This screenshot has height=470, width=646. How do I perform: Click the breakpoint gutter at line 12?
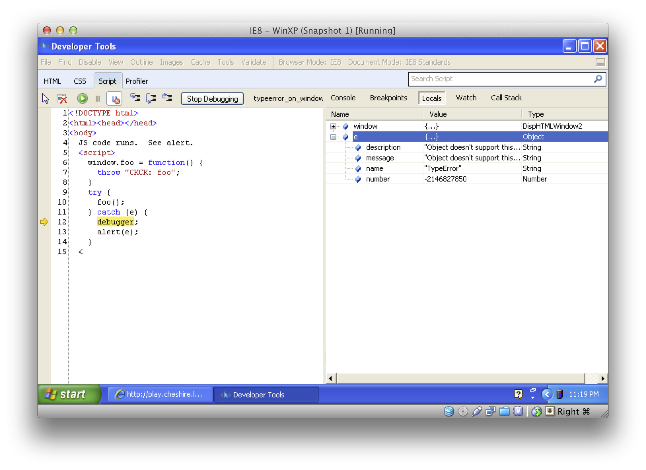[x=44, y=222]
